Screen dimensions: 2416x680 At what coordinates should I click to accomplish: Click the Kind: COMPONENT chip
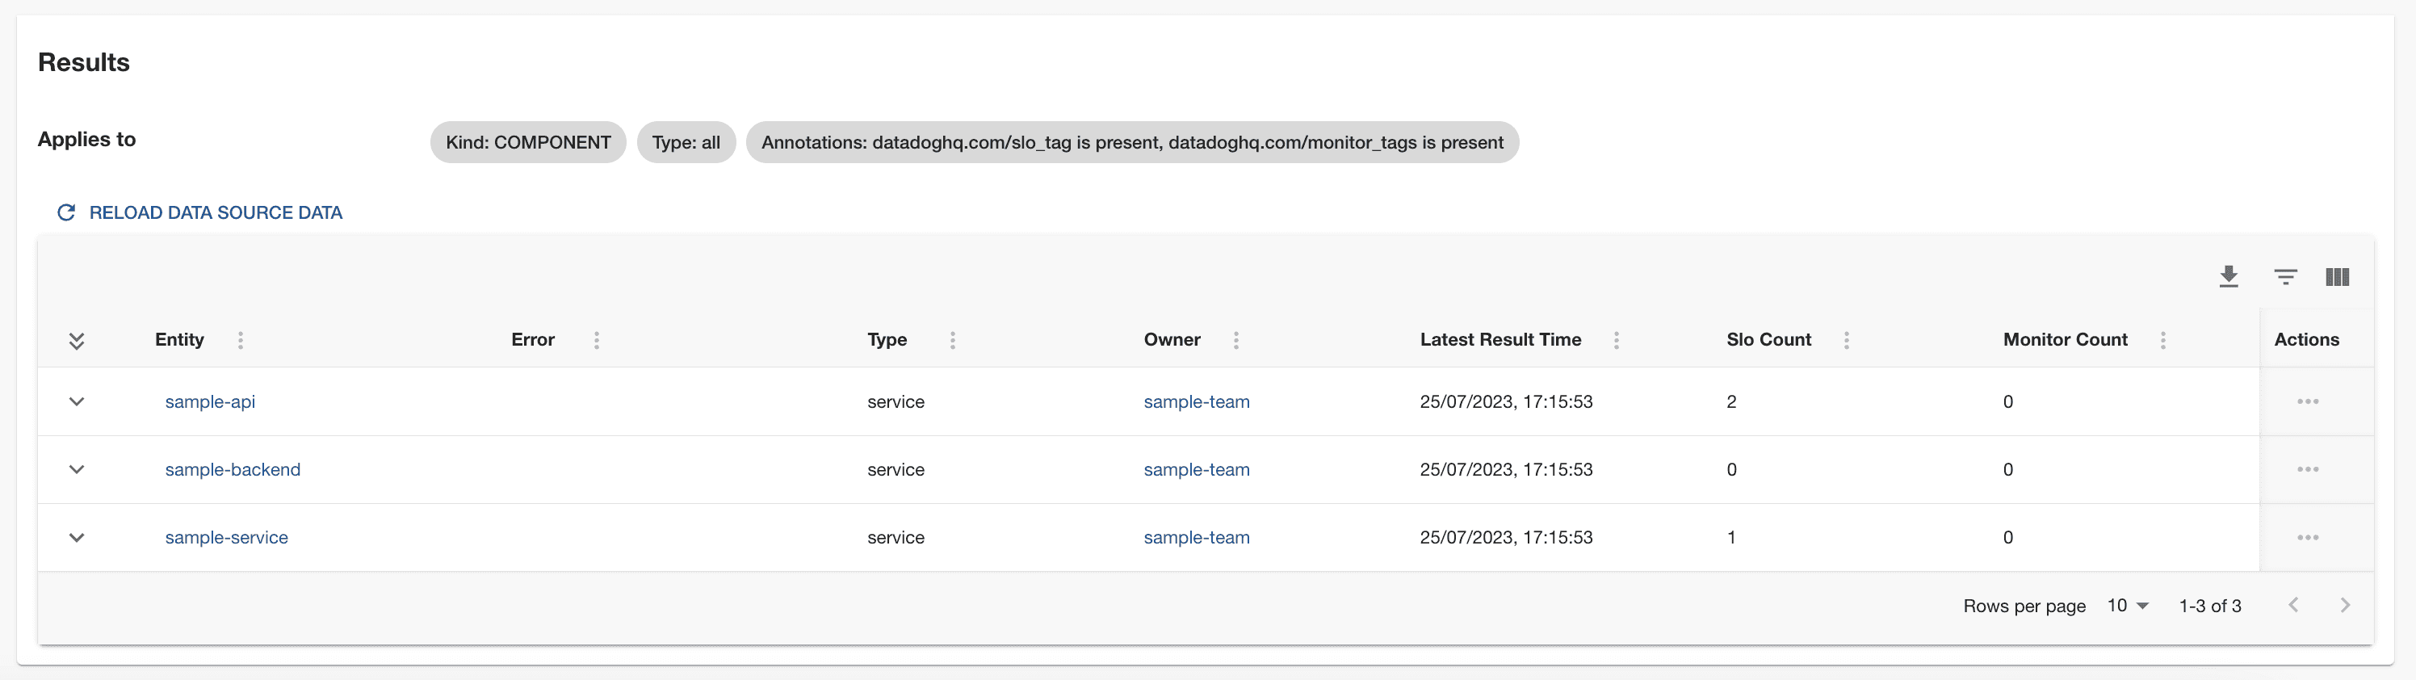528,143
